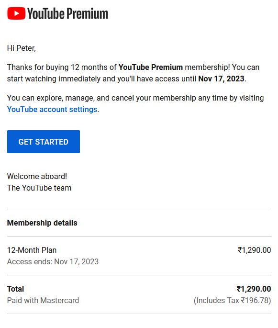Click the Access ends: Nov 17, 2023 text
Screen dimensions: 278x328
pyautogui.click(x=53, y=261)
